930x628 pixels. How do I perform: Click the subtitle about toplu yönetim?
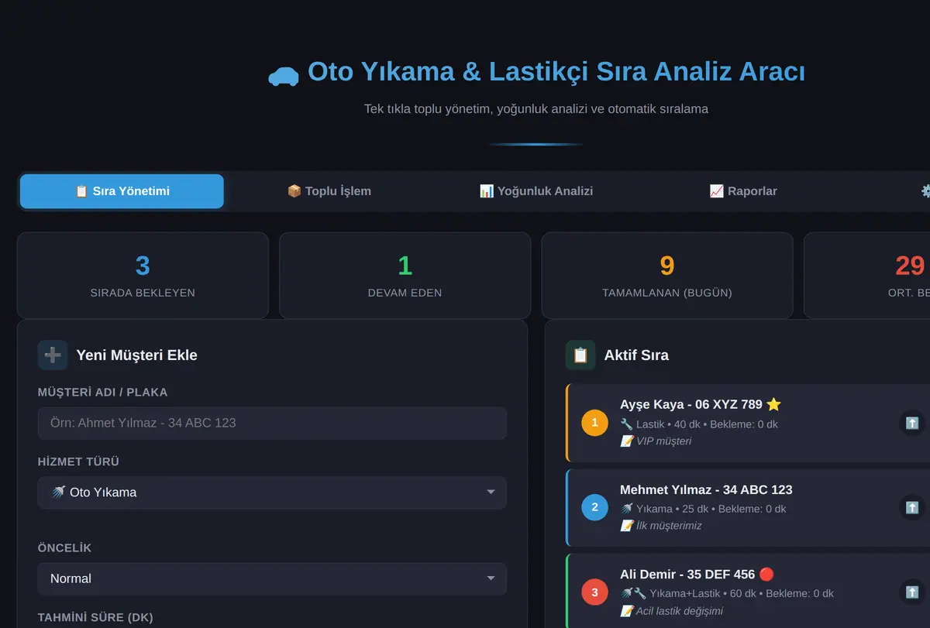(536, 109)
